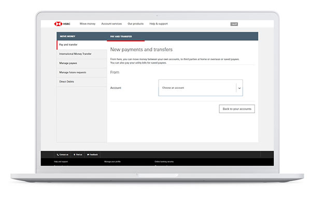Open Direct Debits in sidebar
Image resolution: width=311 pixels, height=202 pixels.
(x=82, y=82)
